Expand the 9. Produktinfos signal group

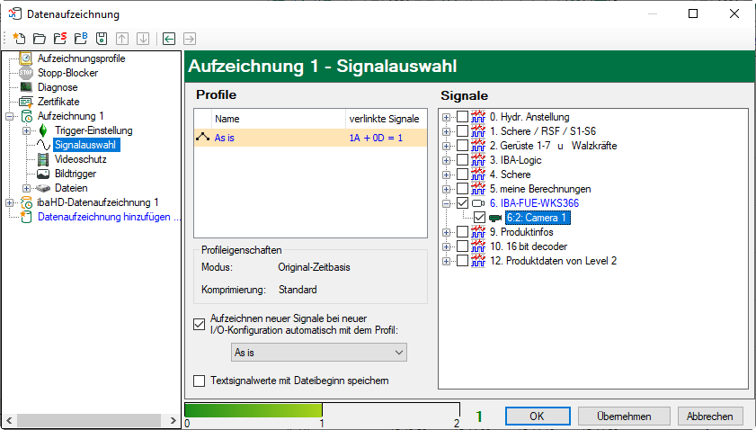pyautogui.click(x=447, y=232)
